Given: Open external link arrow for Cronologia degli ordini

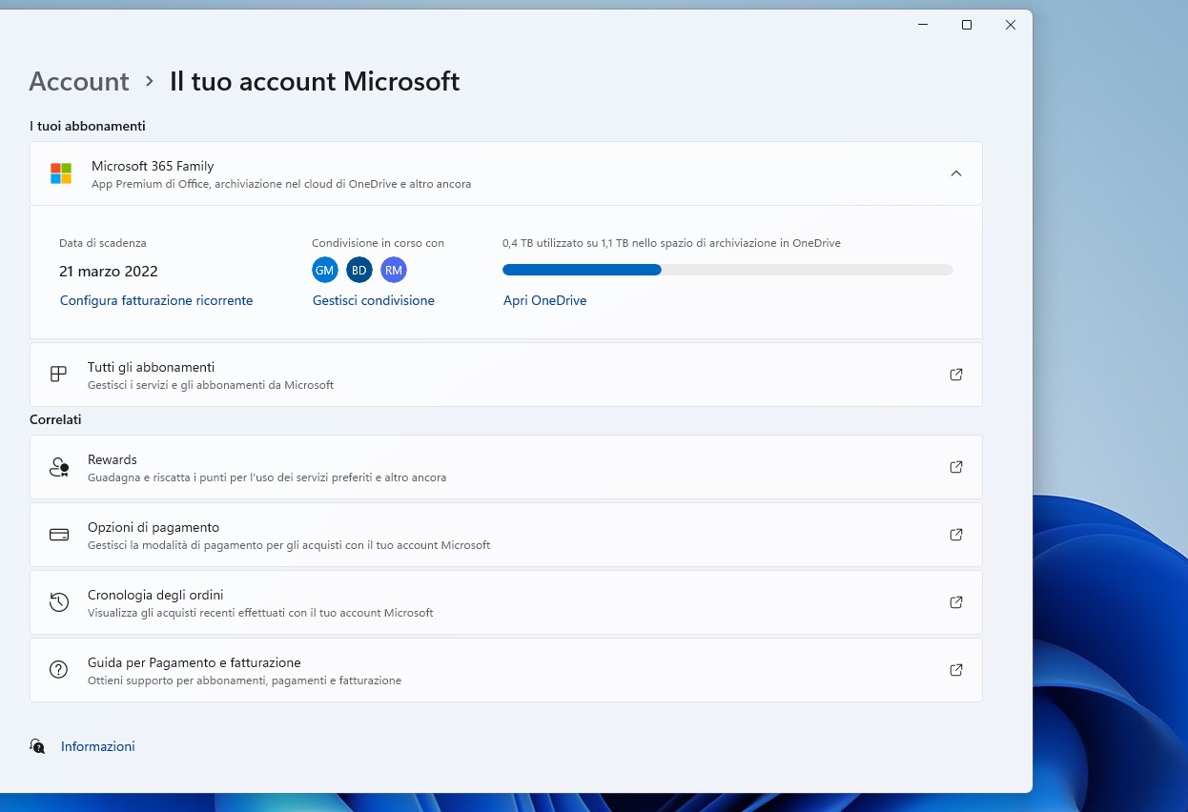Looking at the screenshot, I should [956, 602].
